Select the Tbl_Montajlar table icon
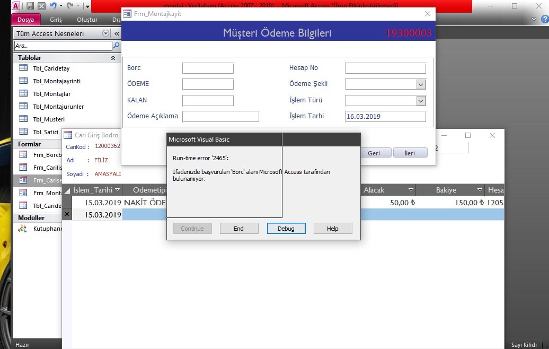The width and height of the screenshot is (549, 349). 23,94
